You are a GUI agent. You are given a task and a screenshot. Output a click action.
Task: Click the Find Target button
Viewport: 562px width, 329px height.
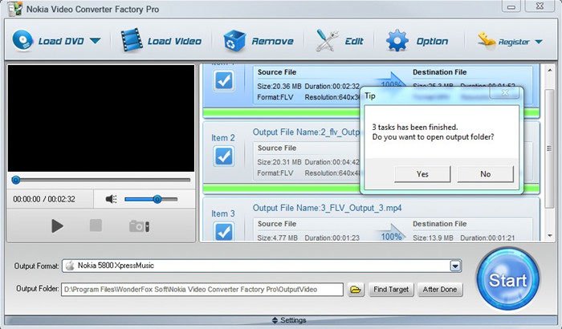[391, 290]
